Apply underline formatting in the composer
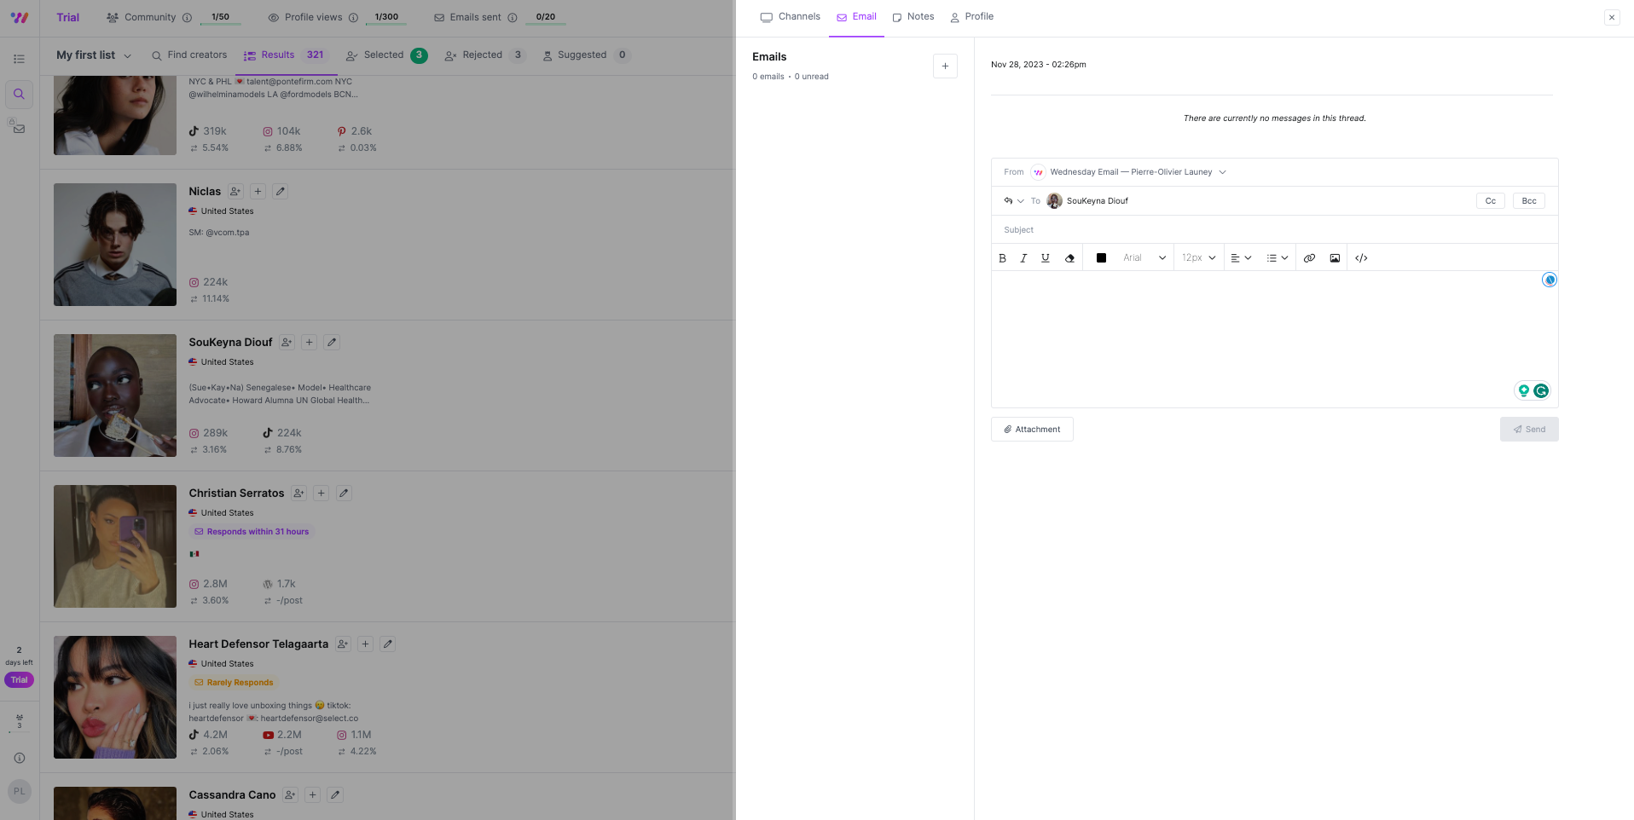 pyautogui.click(x=1045, y=257)
